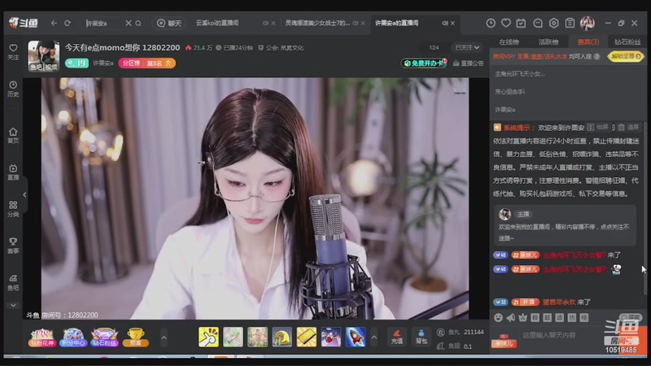
Task: Go to 首页 in the left sidebar
Action: 13,135
